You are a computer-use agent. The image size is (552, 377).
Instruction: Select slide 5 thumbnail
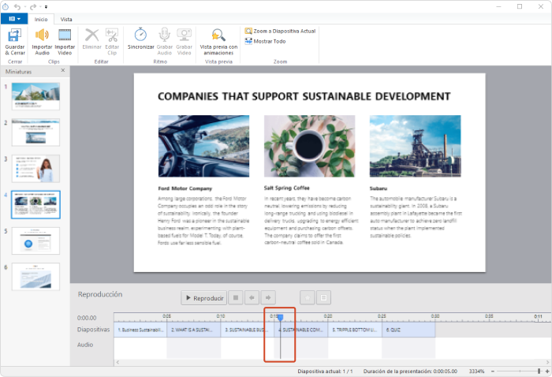tap(35, 241)
